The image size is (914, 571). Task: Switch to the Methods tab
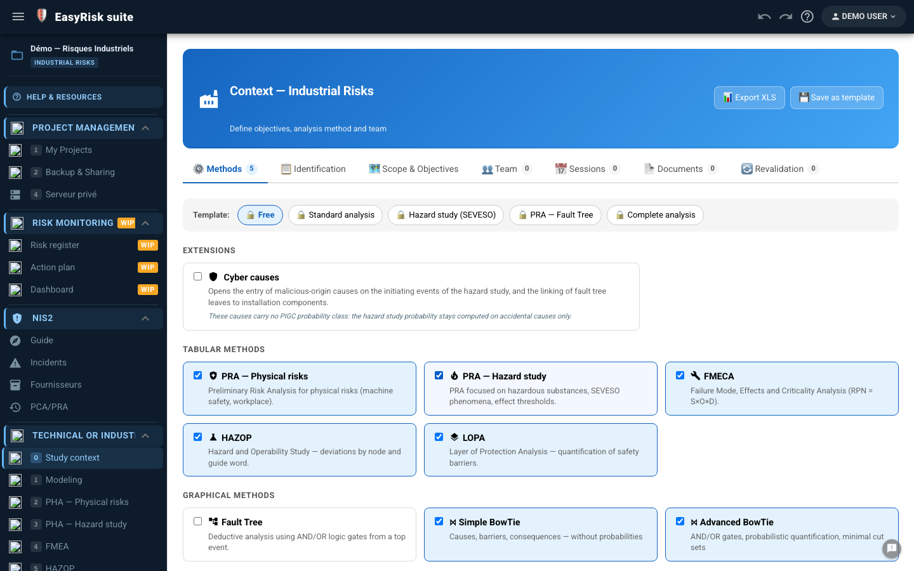[225, 169]
